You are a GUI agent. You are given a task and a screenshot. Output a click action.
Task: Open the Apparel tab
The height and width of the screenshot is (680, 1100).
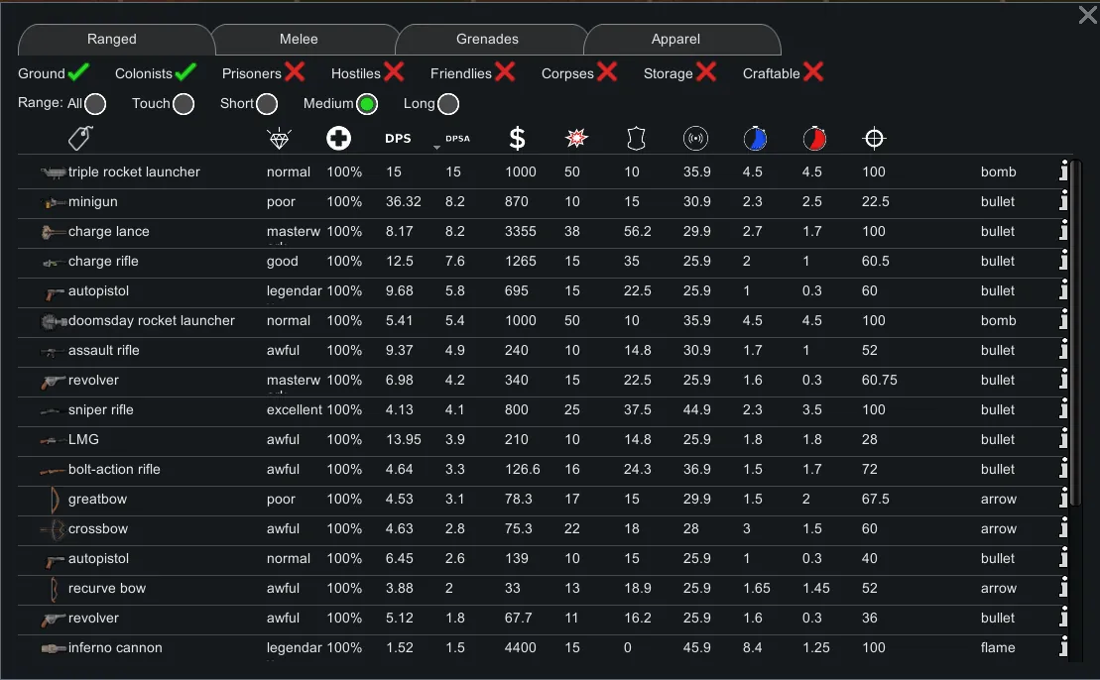[675, 40]
